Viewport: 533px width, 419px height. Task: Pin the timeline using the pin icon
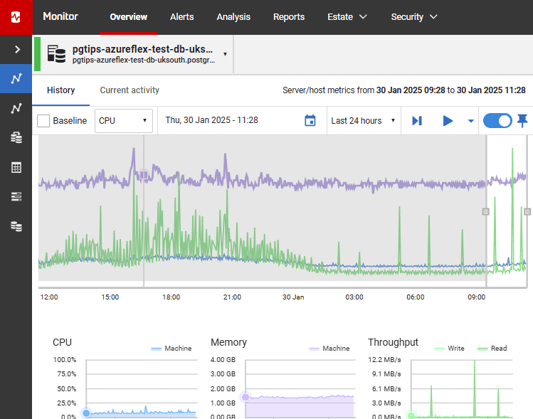522,120
